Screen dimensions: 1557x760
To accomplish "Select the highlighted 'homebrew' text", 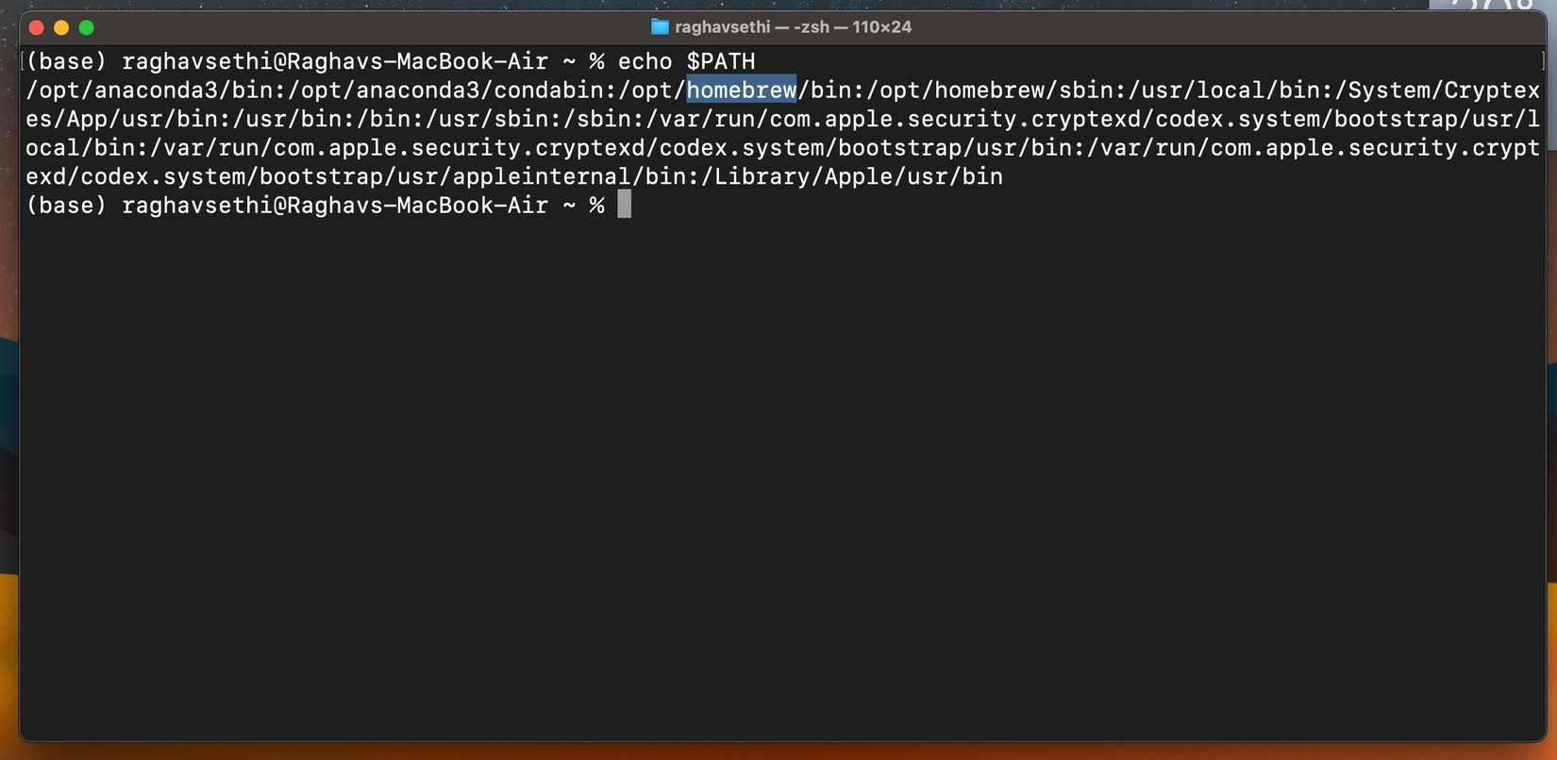I will (742, 90).
